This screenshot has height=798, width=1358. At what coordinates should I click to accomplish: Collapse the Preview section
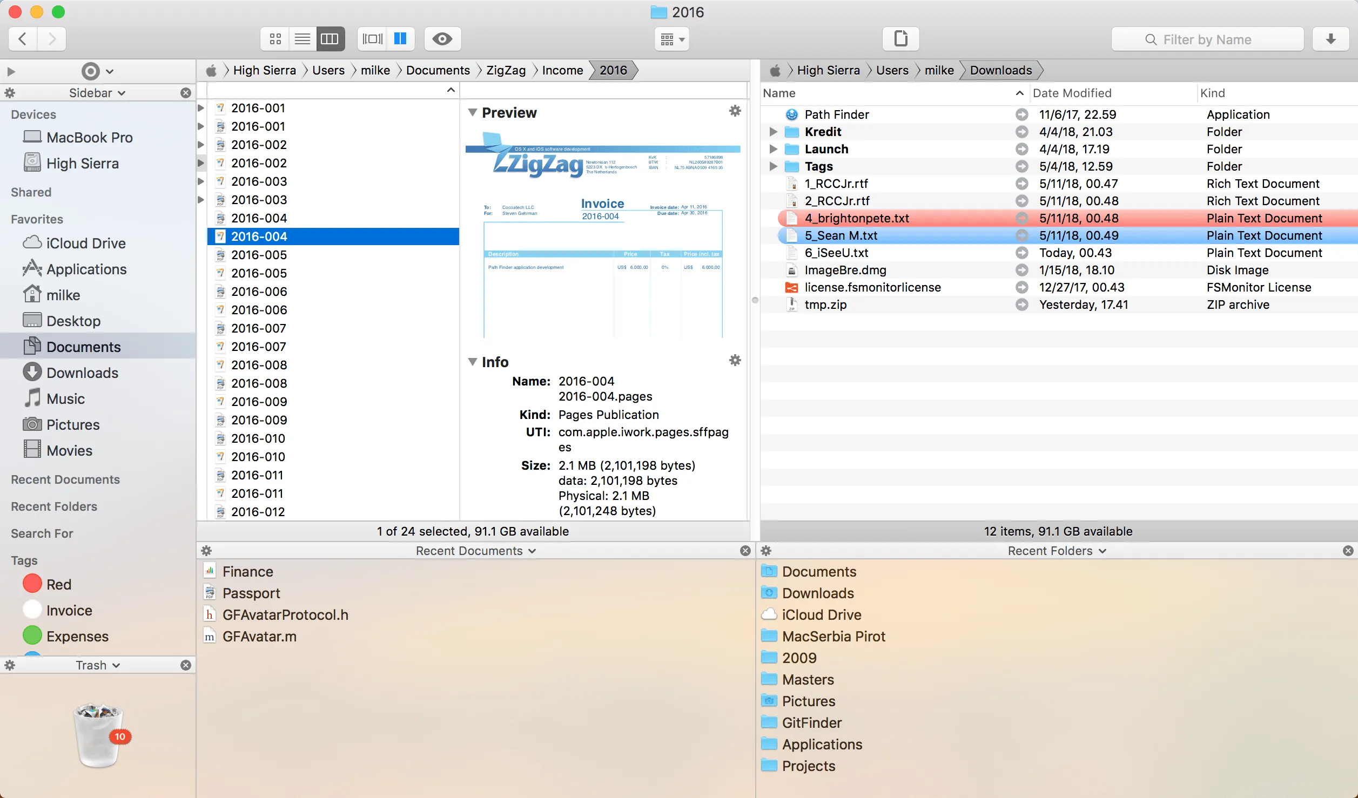tap(473, 112)
